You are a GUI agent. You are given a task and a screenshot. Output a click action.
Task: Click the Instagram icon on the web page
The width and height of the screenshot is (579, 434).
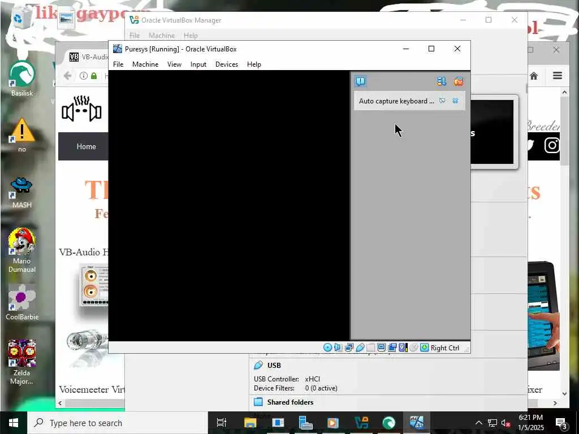pos(552,145)
